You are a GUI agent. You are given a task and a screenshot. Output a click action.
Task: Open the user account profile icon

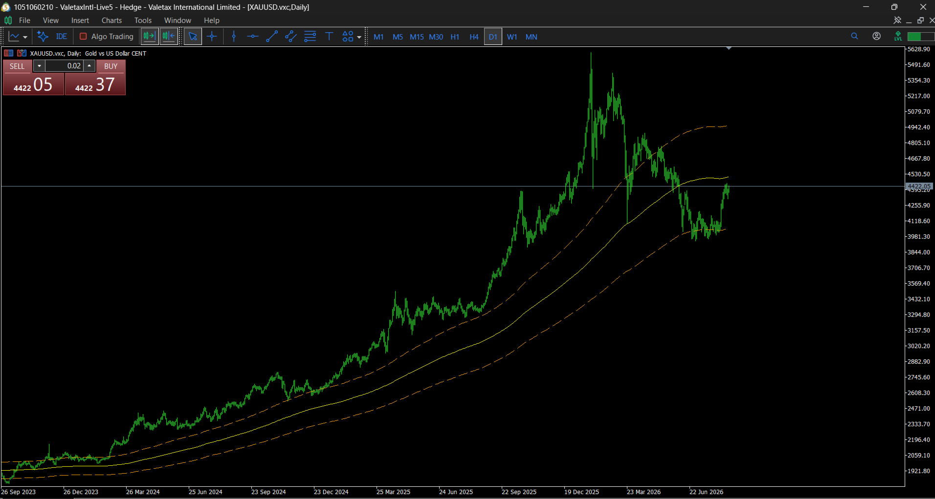(x=876, y=36)
